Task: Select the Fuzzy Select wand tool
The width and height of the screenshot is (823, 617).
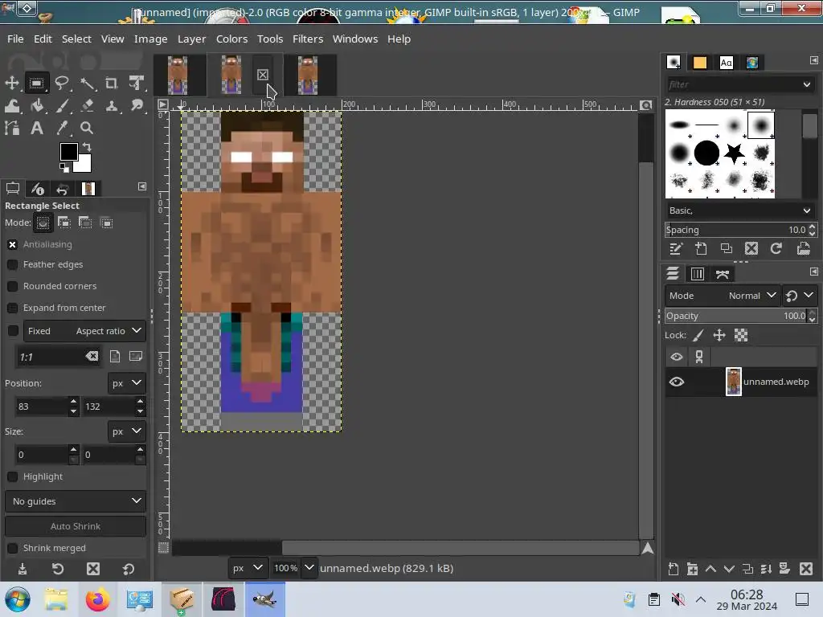Action: tap(87, 83)
